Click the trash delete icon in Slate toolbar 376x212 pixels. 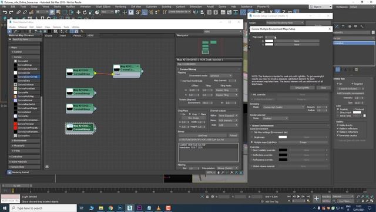(30, 31)
